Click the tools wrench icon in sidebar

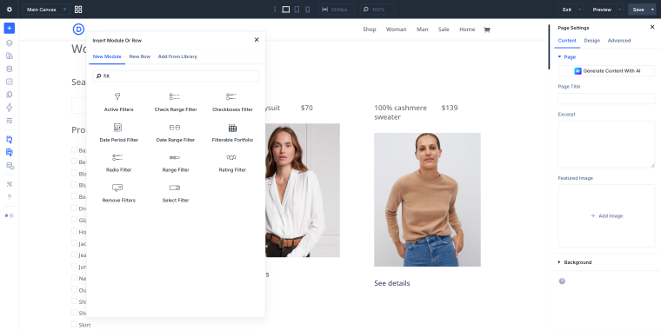(x=10, y=184)
